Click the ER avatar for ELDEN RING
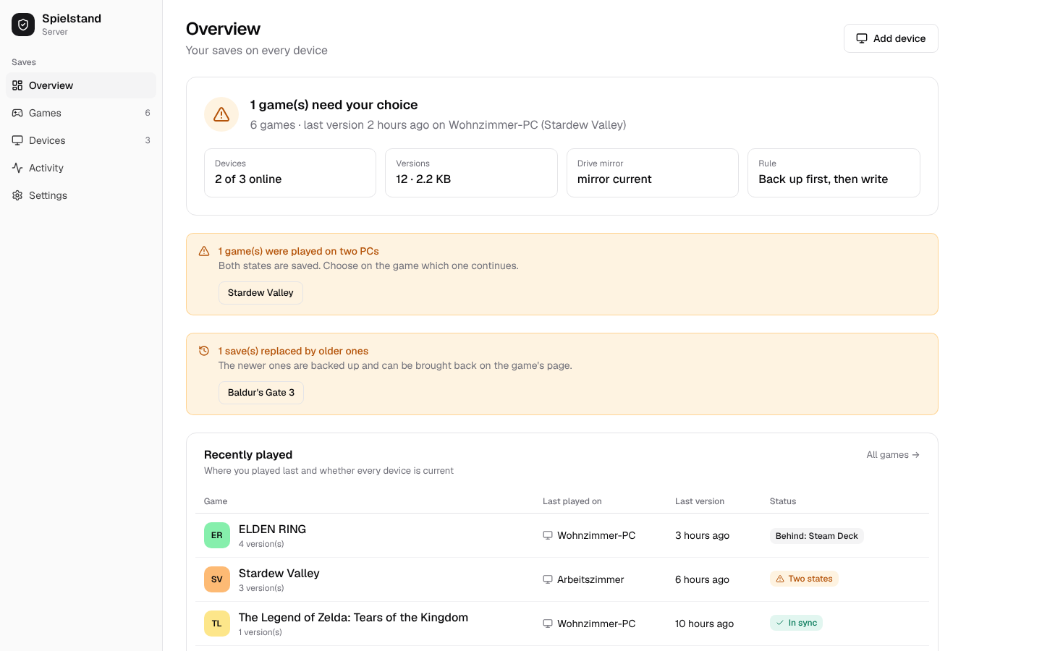This screenshot has width=1042, height=651. pos(217,535)
